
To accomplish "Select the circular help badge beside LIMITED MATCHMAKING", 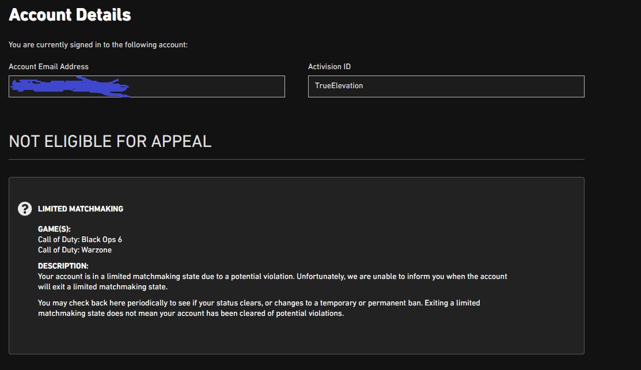I will (x=24, y=209).
